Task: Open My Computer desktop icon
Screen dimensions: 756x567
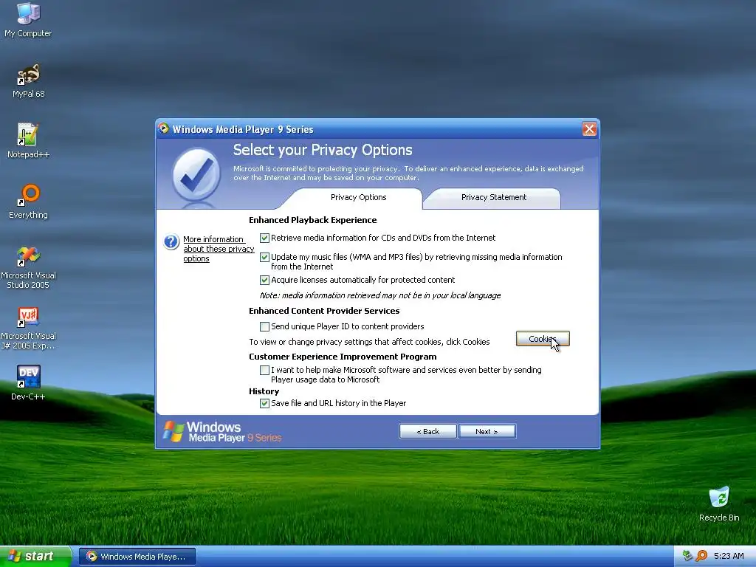Action: coord(28,20)
